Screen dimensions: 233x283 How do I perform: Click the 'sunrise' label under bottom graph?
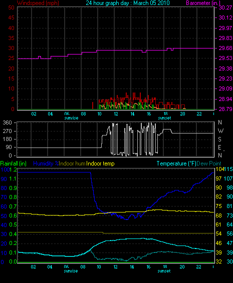pyautogui.click(x=71, y=271)
